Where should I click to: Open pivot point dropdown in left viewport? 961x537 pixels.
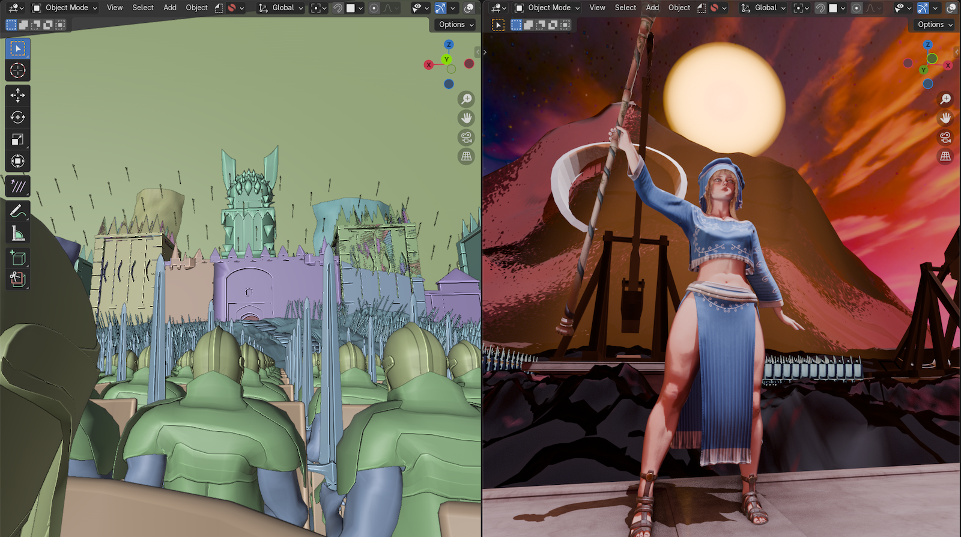click(319, 8)
